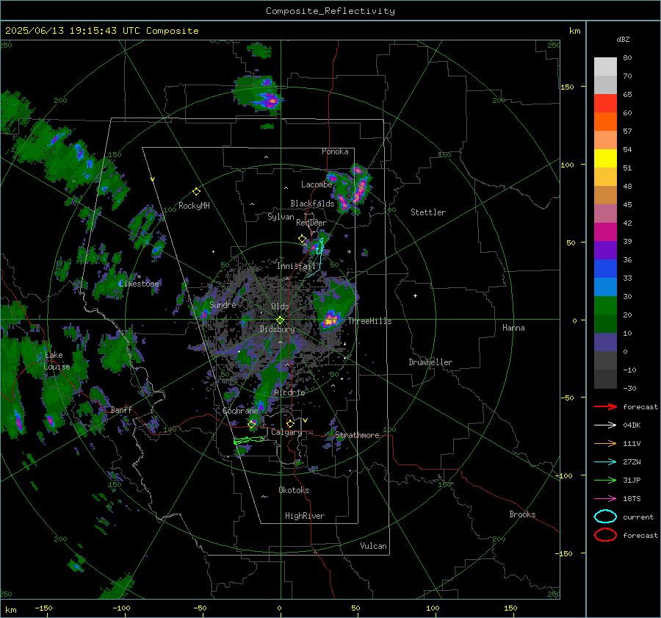Click the intense storm cell near ThreeHills
Image resolution: width=661 pixels, height=618 pixels.
point(330,319)
